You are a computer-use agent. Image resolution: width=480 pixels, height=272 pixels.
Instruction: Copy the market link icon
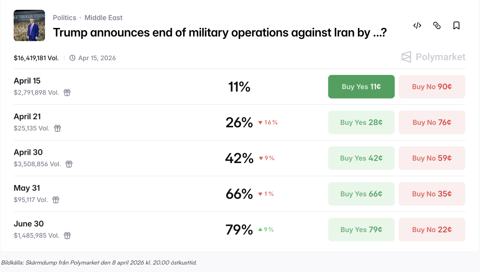point(437,26)
